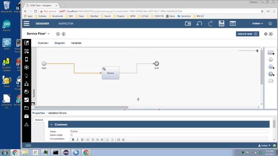This screenshot has height=156, width=278.
Task: Apply underline in the Documentation editor
Action: click(x=82, y=140)
